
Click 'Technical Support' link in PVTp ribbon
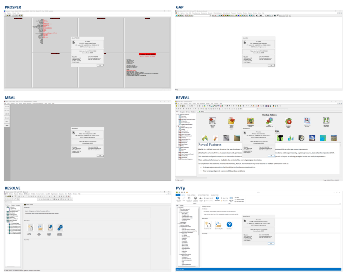tap(240, 200)
